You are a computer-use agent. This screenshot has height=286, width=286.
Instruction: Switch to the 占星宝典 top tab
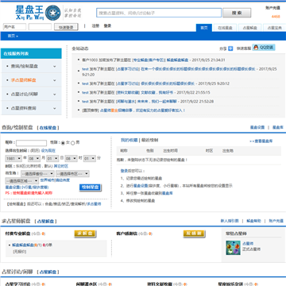(275, 28)
